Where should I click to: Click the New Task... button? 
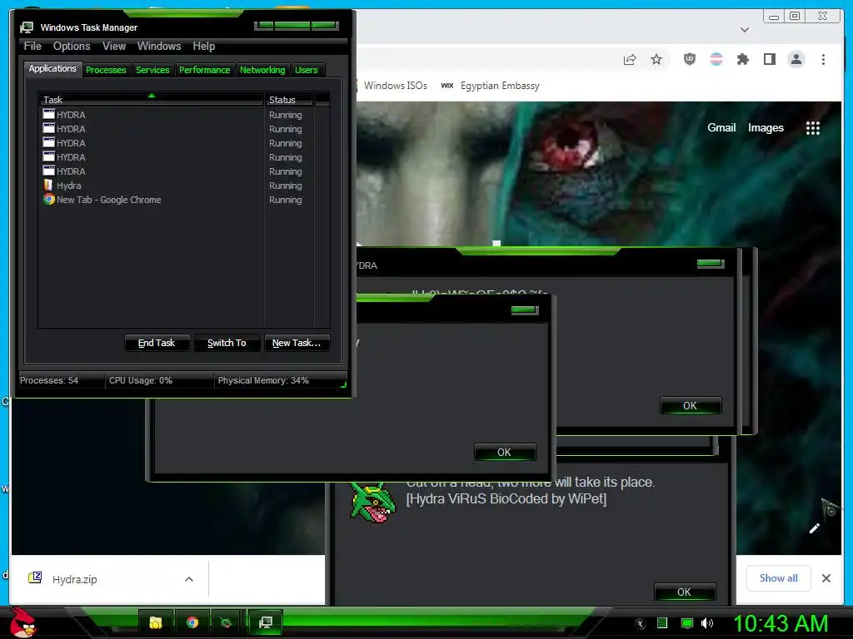(x=297, y=343)
